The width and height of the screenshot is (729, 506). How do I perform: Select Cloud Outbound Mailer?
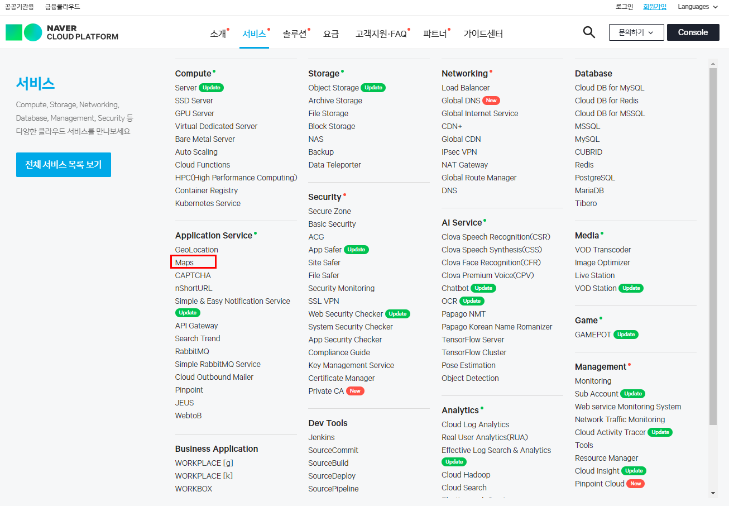click(x=214, y=377)
